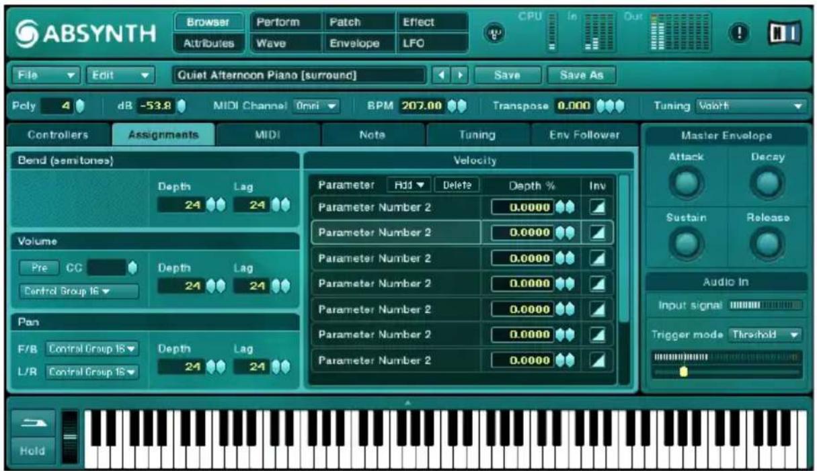Viewport: 817px width, 471px height.
Task: Open the Browser window
Action: coord(208,22)
